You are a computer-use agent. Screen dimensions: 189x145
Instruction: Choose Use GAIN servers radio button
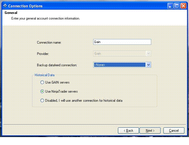(x=42, y=82)
